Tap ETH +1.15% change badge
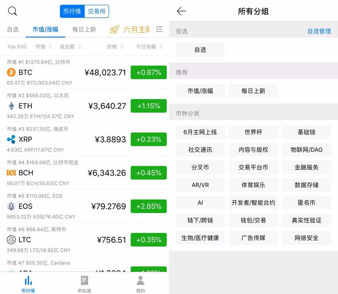 tap(149, 106)
